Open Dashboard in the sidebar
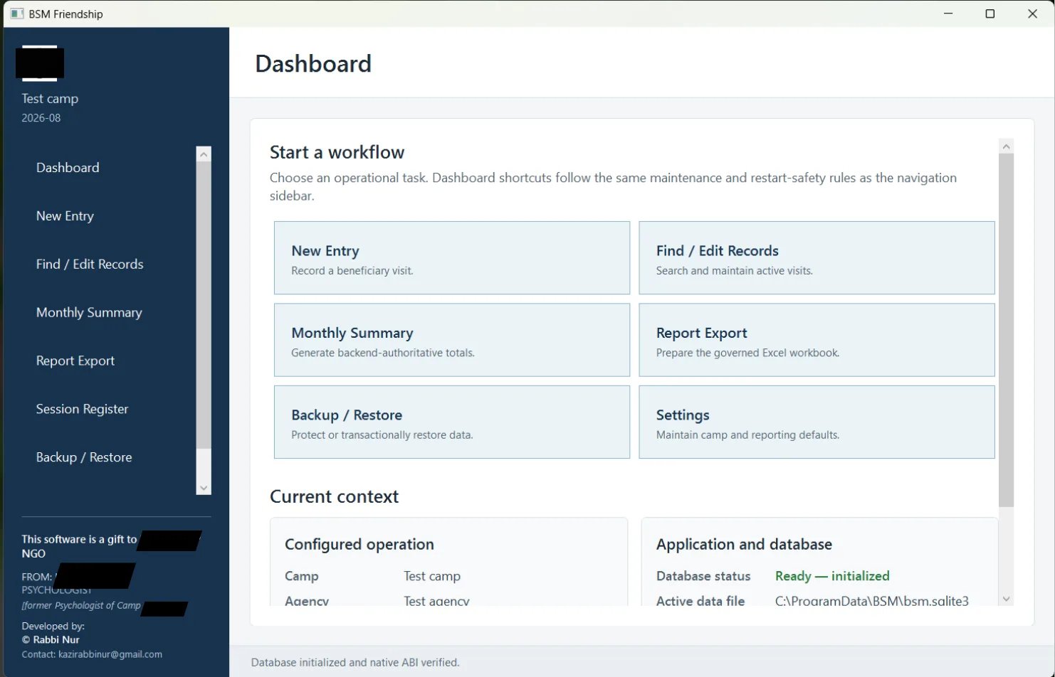Screen dimensions: 1055x677 pos(68,168)
